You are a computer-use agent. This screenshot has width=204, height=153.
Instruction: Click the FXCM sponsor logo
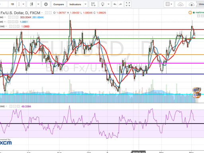click(6, 143)
